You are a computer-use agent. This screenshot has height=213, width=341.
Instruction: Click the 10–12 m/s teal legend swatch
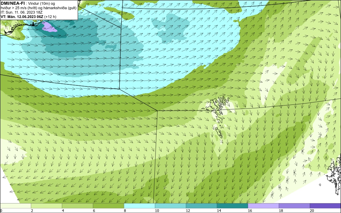[170, 206]
